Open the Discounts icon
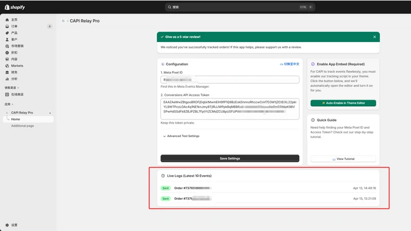 tap(7, 53)
